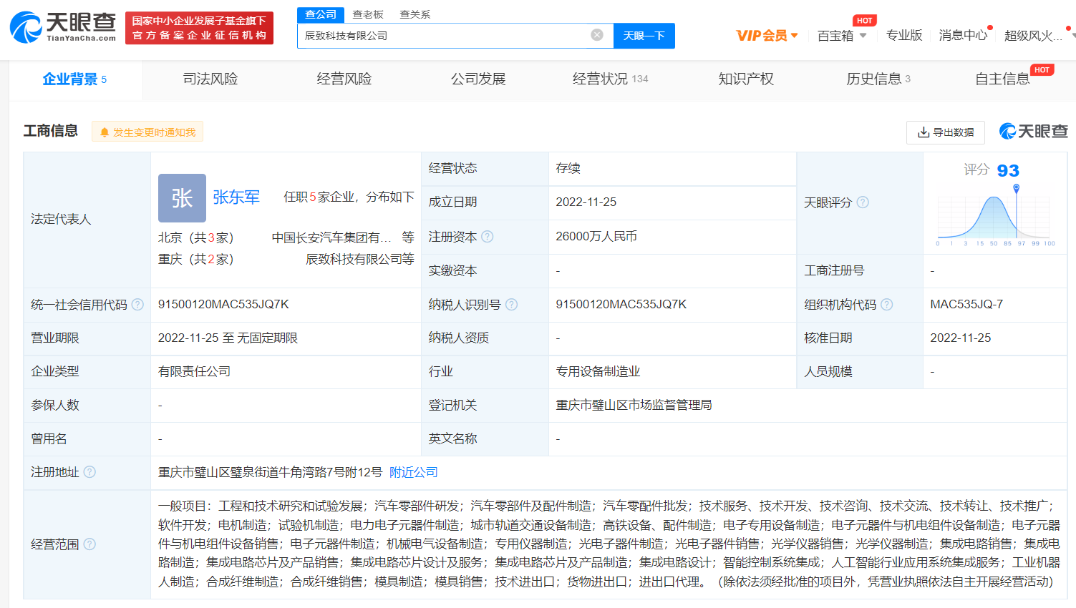This screenshot has height=608, width=1076.
Task: Open the 百宝箱 dropdown
Action: (x=842, y=35)
